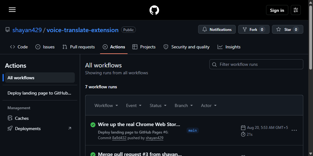Expand the Workflow filter dropdown

click(106, 105)
